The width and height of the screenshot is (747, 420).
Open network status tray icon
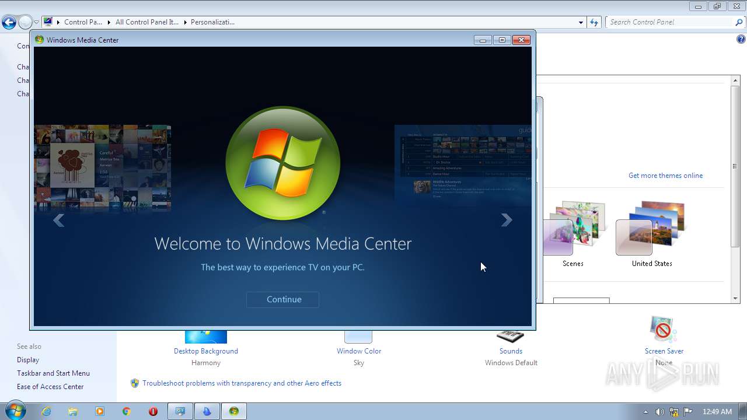click(x=673, y=411)
